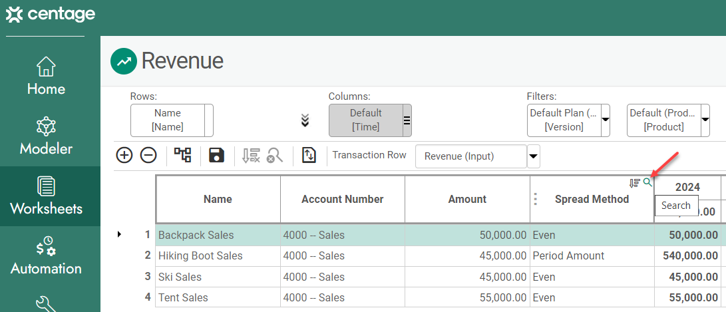This screenshot has width=726, height=312.
Task: Click the 50,000.00 Amount cell for Backpack Sales
Action: 468,235
